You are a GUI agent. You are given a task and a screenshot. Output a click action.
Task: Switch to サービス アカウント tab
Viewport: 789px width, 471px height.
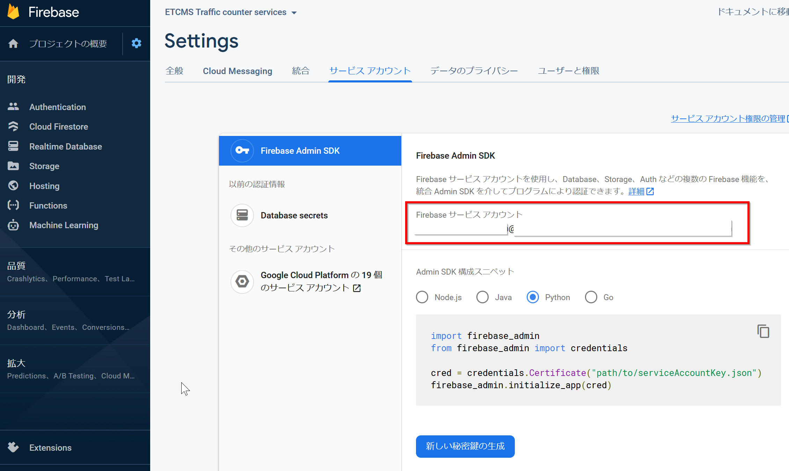tap(370, 71)
